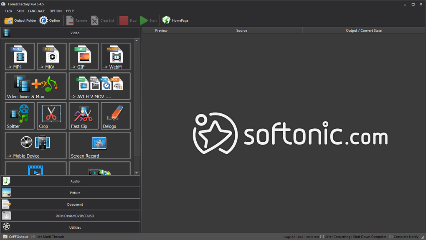Collapse the Video category header
Viewport: 426px width, 240px height.
pos(71,33)
